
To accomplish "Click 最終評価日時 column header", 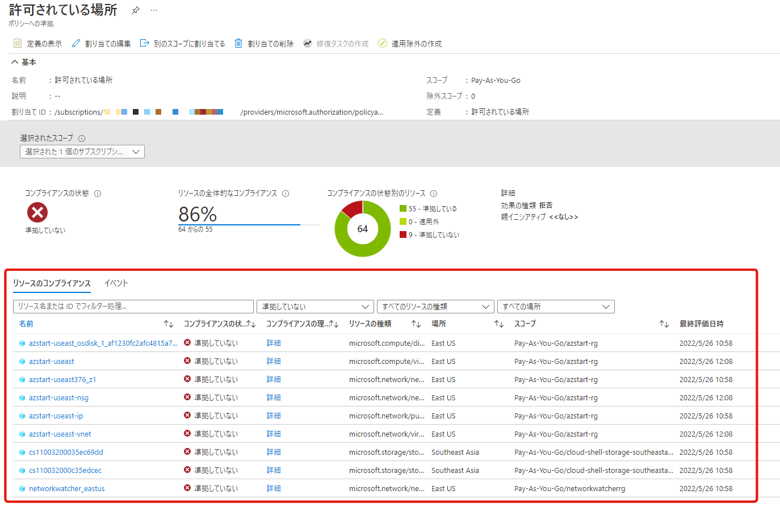I will 702,324.
